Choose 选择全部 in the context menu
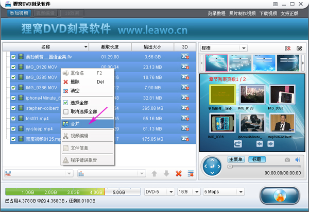Image resolution: width=309 pixels, height=212 pixels. click(x=88, y=103)
